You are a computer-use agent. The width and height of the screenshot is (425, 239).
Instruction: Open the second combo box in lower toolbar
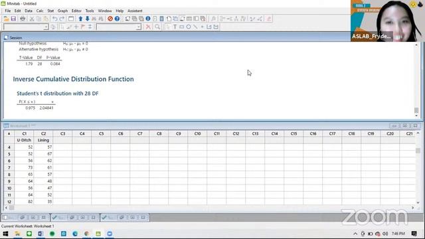(119, 27)
